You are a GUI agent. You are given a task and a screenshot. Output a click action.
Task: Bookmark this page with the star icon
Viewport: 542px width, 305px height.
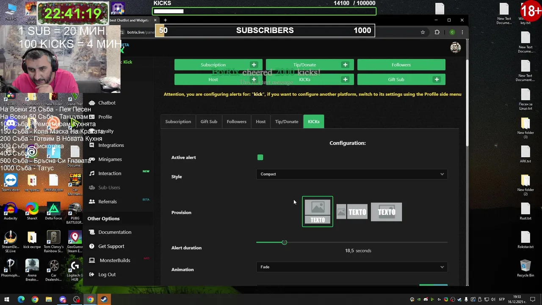click(423, 32)
